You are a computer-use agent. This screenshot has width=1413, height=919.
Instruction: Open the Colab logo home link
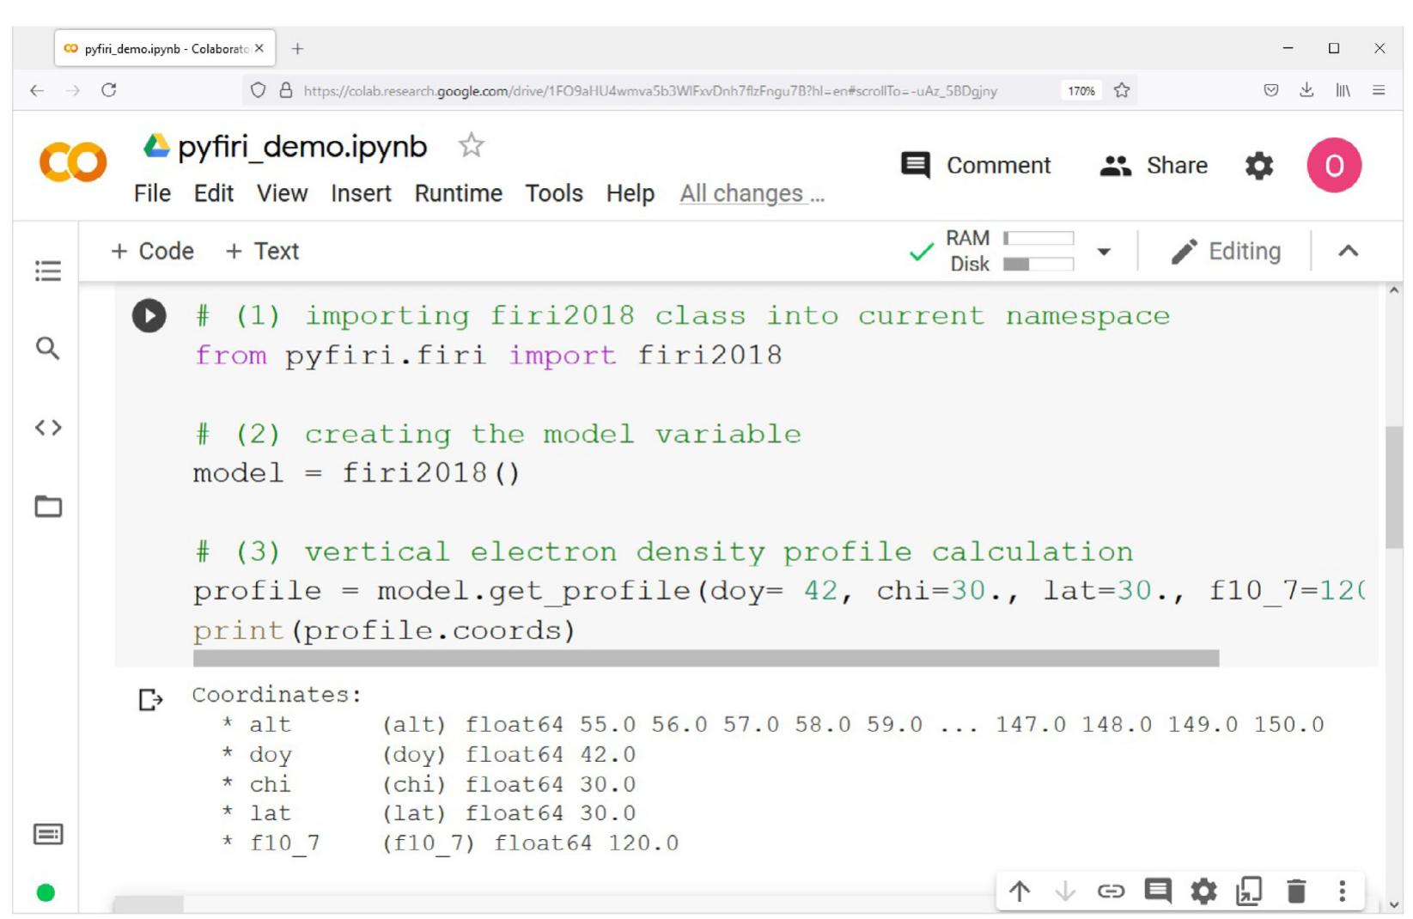(73, 162)
